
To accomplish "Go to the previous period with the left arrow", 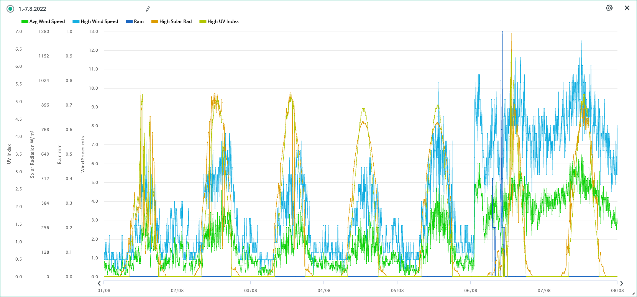I will 99,284.
